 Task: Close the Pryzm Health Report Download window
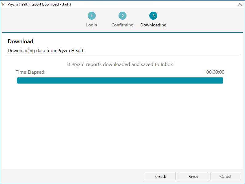point(240,4)
